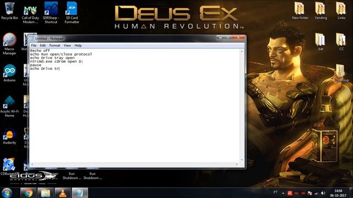Select the Links folder icon
The width and height of the screenshot is (353, 198).
[x=341, y=11]
